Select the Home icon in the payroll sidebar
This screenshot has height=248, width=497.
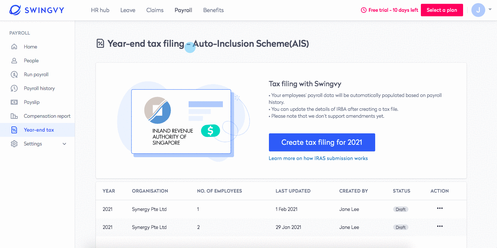tap(14, 46)
